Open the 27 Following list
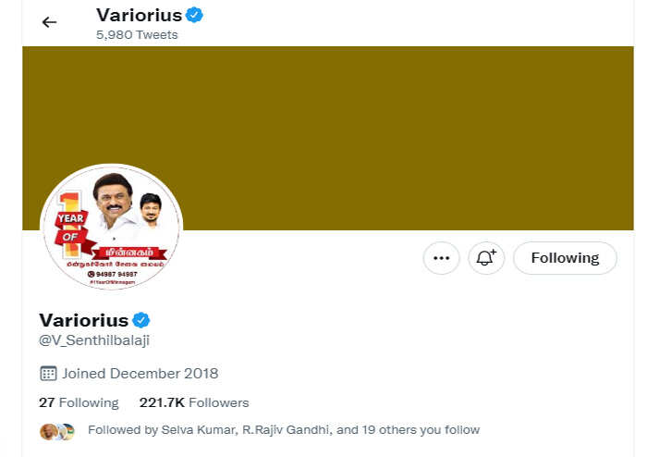The image size is (647, 457). point(79,402)
